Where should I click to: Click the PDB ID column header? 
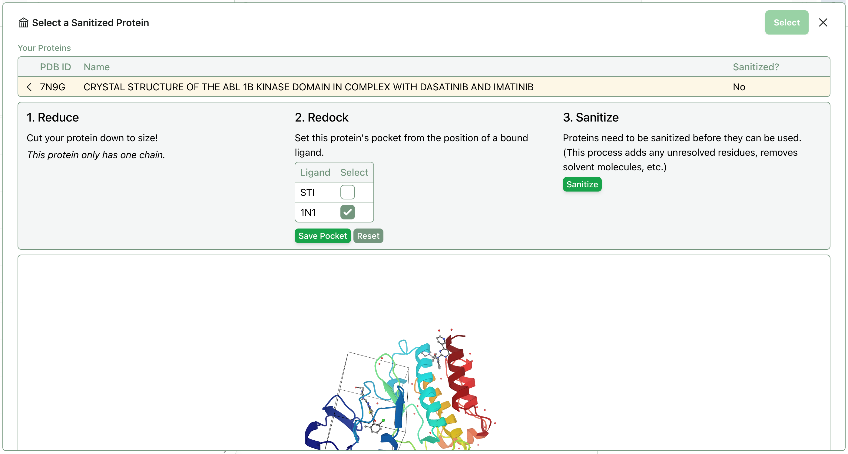(55, 67)
